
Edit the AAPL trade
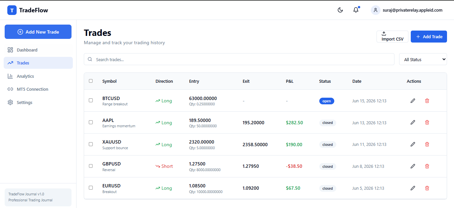(x=413, y=122)
